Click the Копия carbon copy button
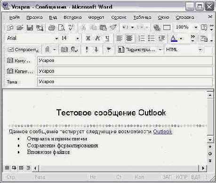This screenshot has width=216, height=183. click(x=20, y=71)
